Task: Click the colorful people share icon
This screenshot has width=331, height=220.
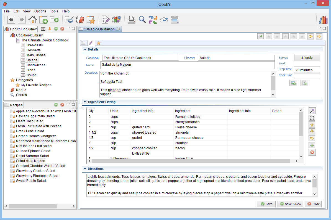Action: 153,20
